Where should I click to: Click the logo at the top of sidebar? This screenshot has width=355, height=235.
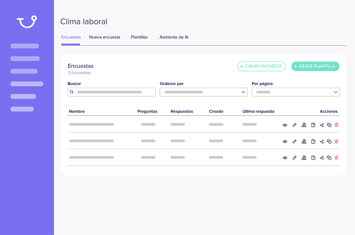[27, 22]
